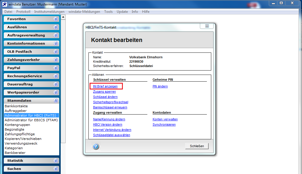This screenshot has height=174, width=302.
Task: Click the PIN ändern link
Action: tap(160, 87)
